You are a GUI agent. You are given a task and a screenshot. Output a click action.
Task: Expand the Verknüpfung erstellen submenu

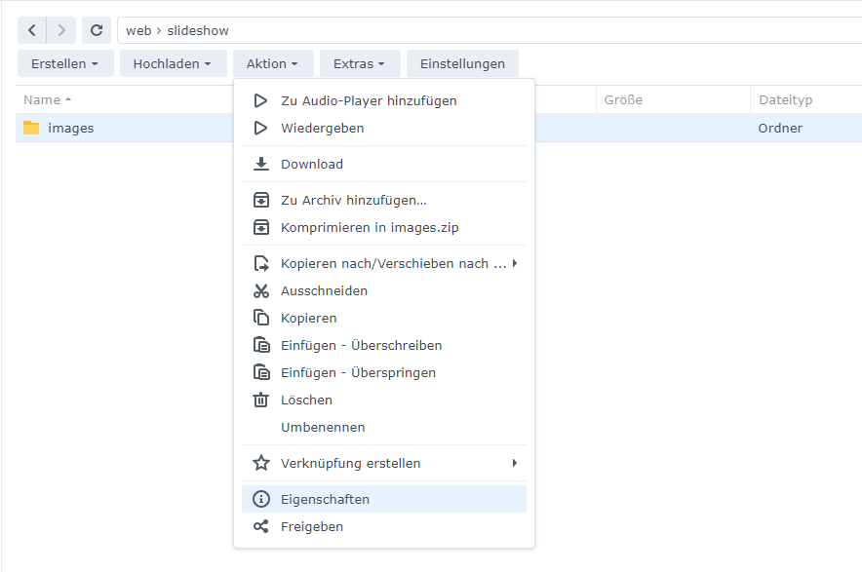coord(352,463)
